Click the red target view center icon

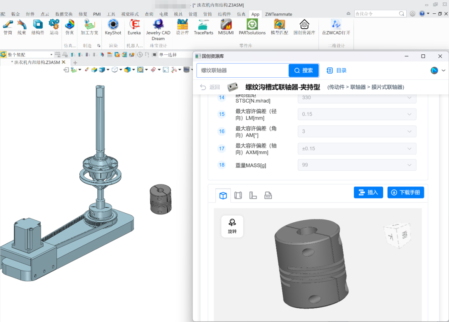coord(153,69)
